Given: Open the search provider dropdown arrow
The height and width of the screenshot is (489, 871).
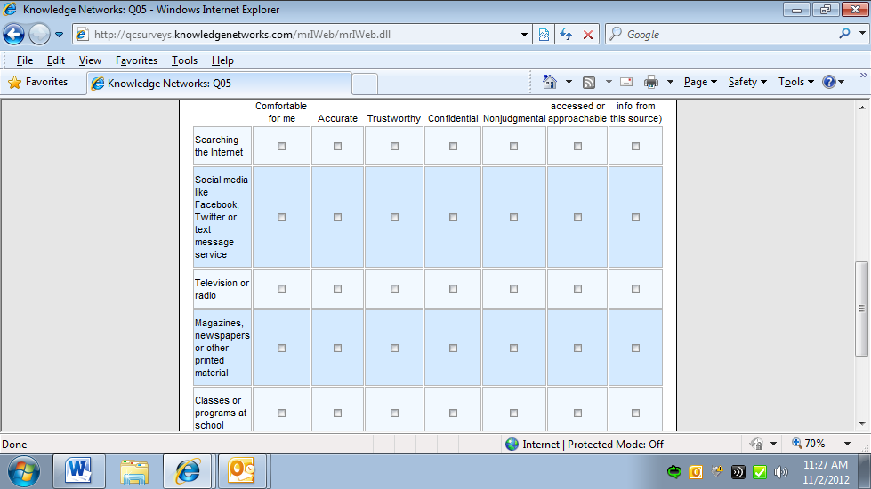Looking at the screenshot, I should [x=862, y=34].
